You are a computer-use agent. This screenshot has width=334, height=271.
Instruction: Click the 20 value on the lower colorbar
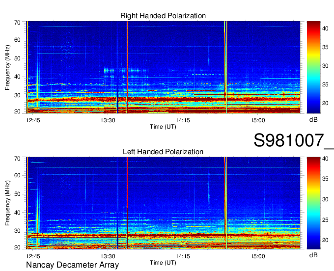(x=325, y=240)
